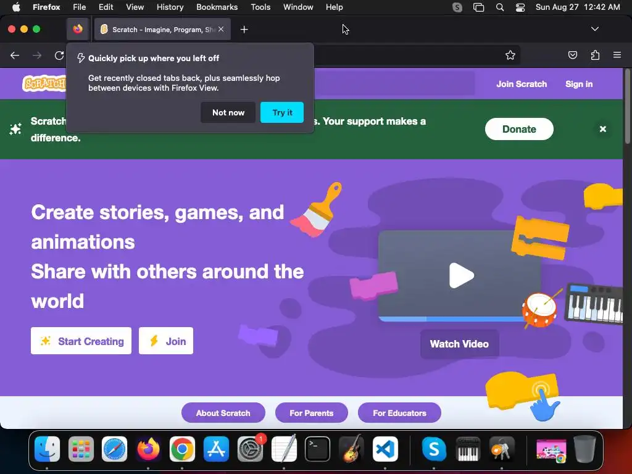Viewport: 632px width, 474px height.
Task: Click the Sign in link
Action: tap(579, 84)
